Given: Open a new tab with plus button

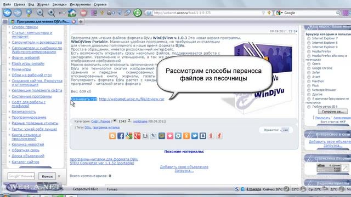Looking at the screenshot, I should pos(81,22).
